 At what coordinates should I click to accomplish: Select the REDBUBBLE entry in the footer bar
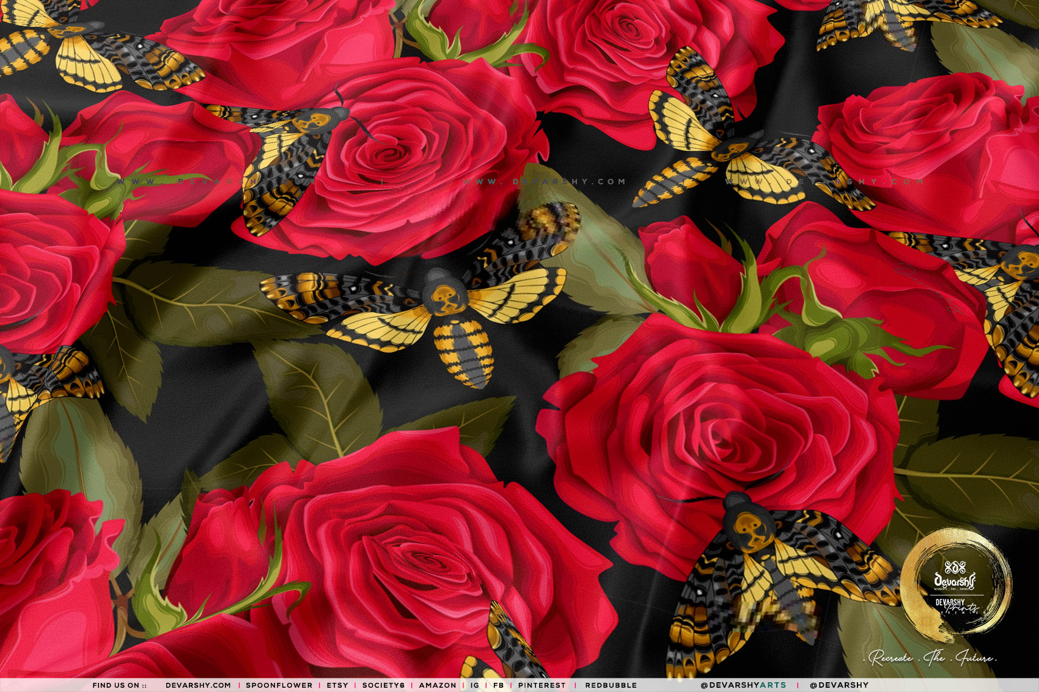point(611,685)
